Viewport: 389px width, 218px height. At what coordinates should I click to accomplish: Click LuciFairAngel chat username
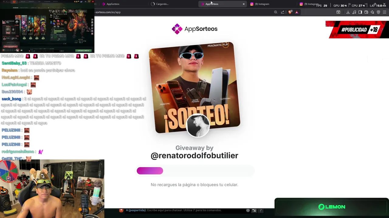point(14,85)
